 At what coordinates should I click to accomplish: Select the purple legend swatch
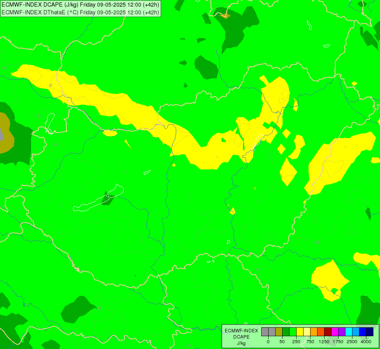(x=342, y=332)
